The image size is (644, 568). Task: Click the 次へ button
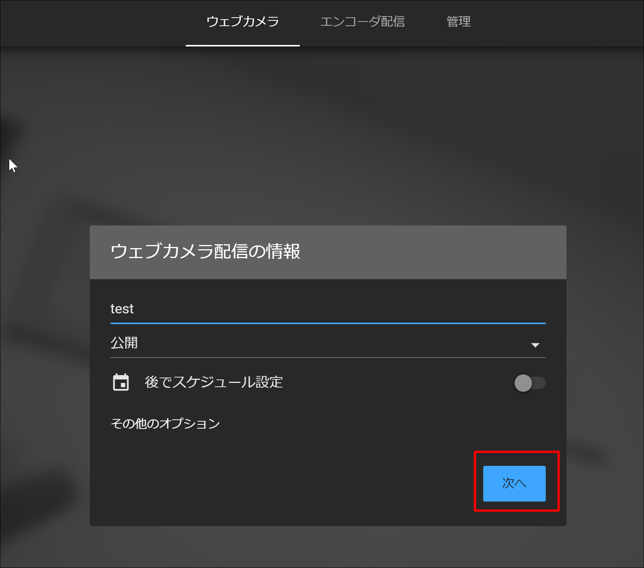514,484
